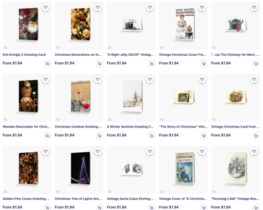Open "The Story of Christmas" title link
Image resolution: width=263 pixels, height=210 pixels.
[x=183, y=127]
